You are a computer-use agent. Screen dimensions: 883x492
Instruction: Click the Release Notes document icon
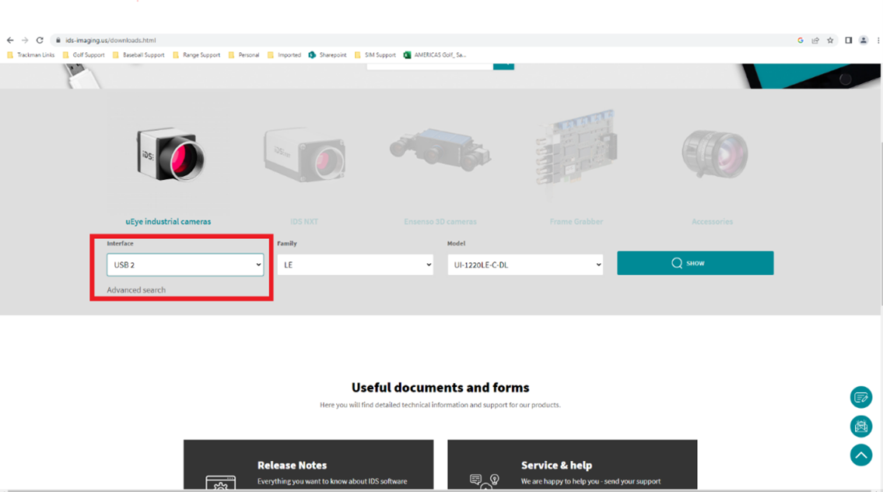[221, 483]
